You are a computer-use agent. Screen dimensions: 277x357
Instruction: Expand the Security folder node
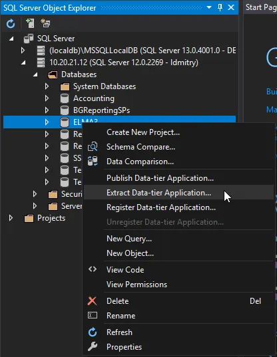click(x=35, y=194)
